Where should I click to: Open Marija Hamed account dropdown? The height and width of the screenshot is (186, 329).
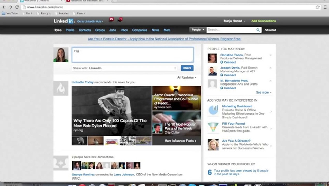tap(235, 21)
